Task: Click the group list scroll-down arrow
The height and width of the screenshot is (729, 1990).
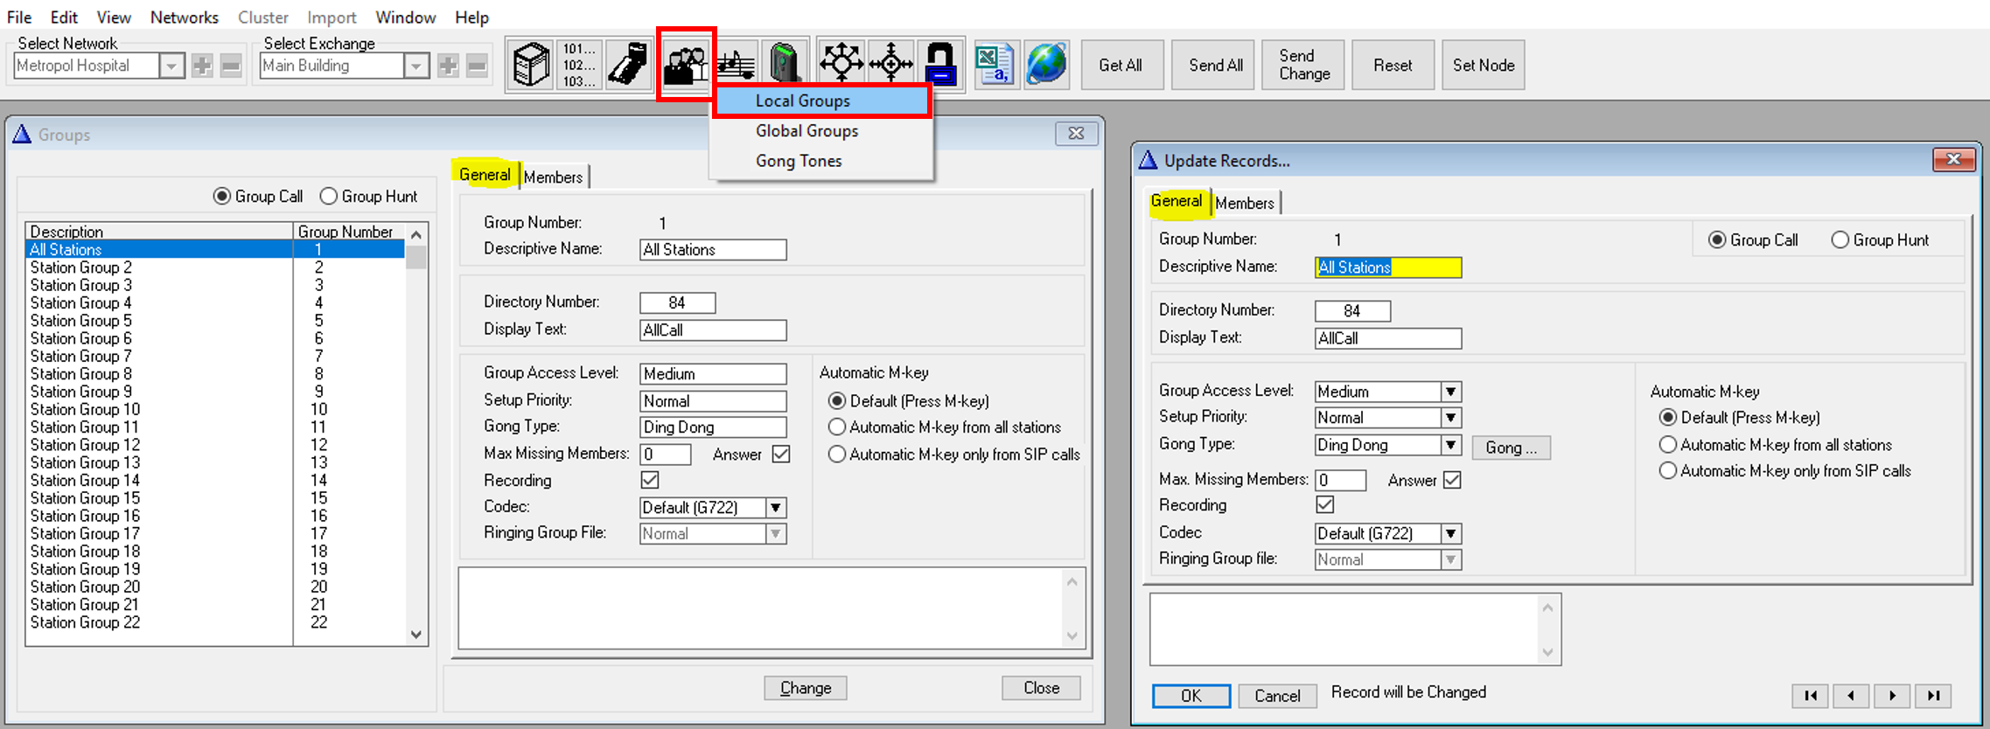Action: click(x=416, y=635)
